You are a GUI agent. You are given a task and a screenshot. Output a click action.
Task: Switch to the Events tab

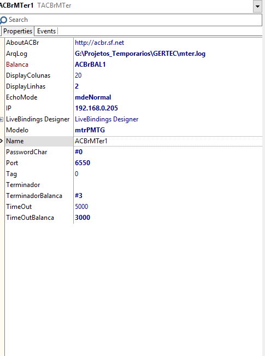click(46, 31)
